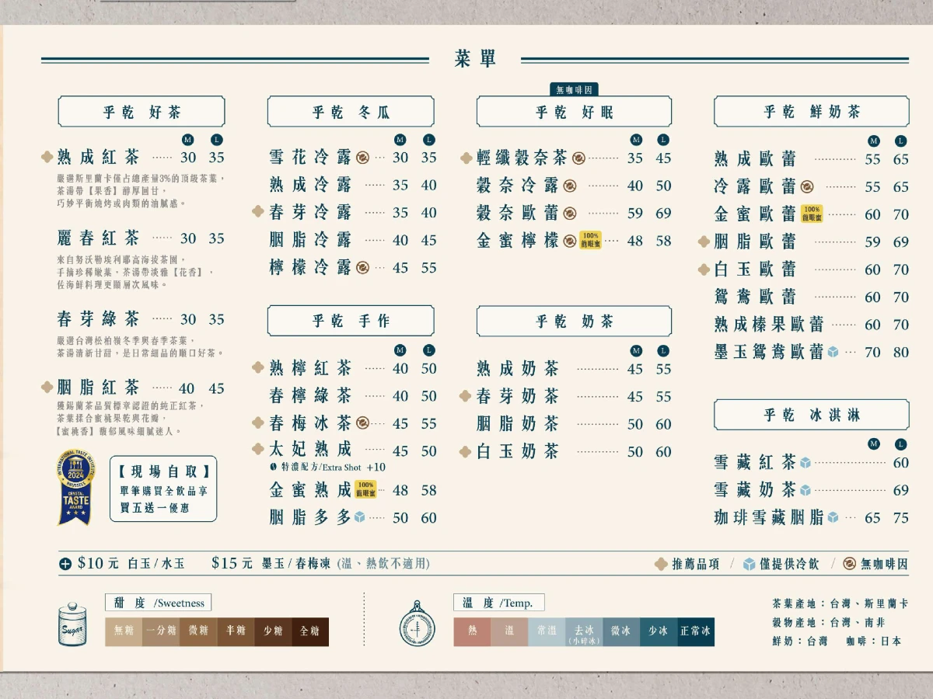Open the 乎乾 冰淇淋 category header

(x=811, y=415)
